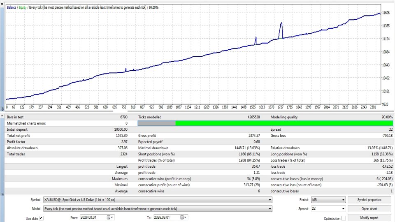This screenshot has height=222, width=395.
Task: Open the Spread 22 dropdown arrow
Action: tap(343, 209)
